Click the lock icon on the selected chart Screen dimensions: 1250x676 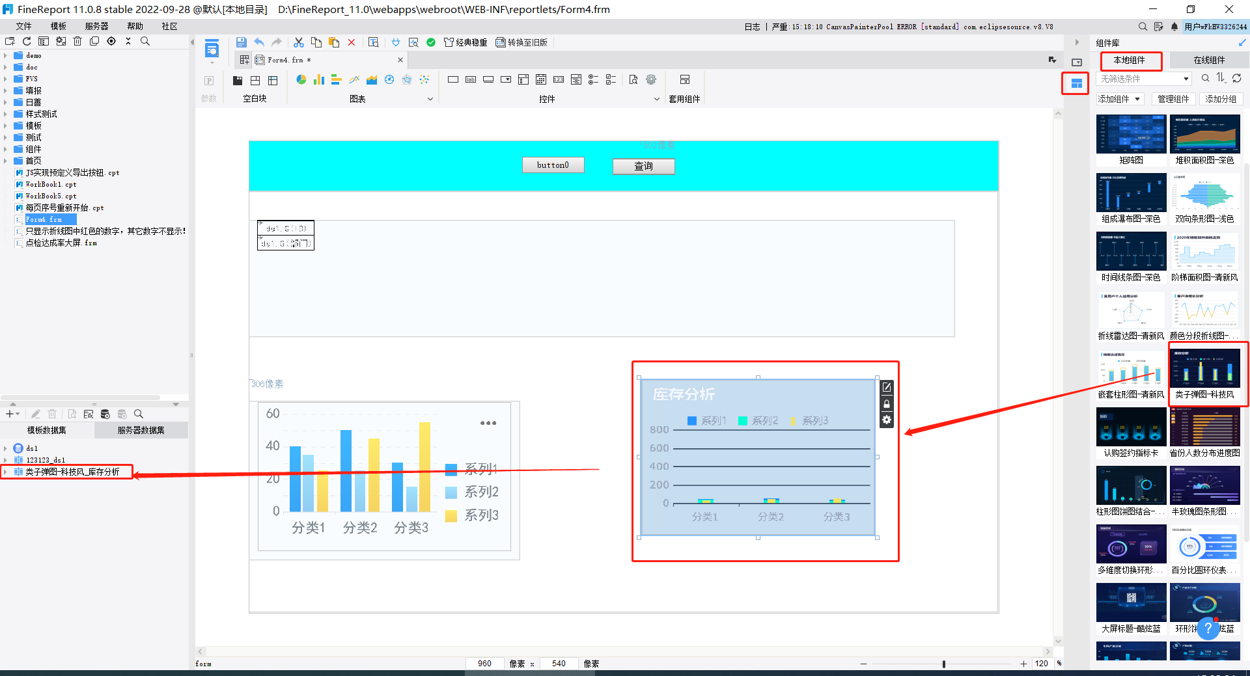[x=887, y=404]
